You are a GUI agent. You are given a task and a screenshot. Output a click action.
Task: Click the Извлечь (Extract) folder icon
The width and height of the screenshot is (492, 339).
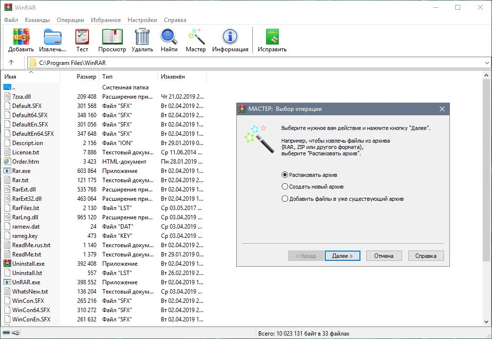52,37
